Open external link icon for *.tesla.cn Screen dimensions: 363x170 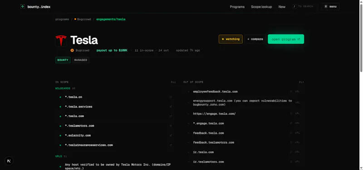[x=171, y=97]
